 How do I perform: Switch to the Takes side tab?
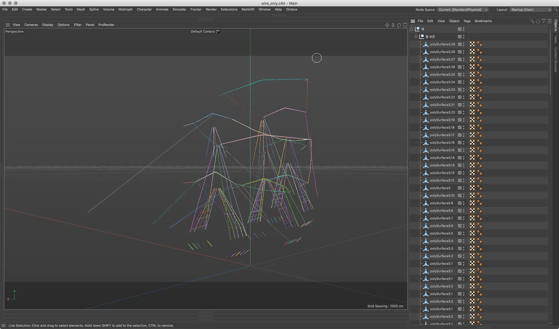[556, 39]
